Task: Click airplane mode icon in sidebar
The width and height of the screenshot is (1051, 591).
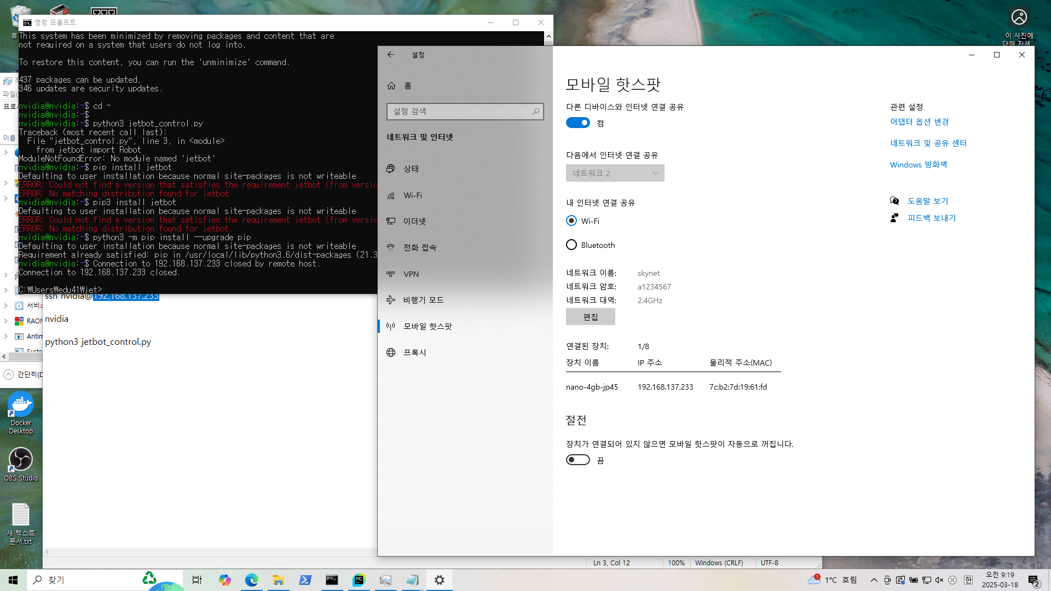Action: point(391,300)
